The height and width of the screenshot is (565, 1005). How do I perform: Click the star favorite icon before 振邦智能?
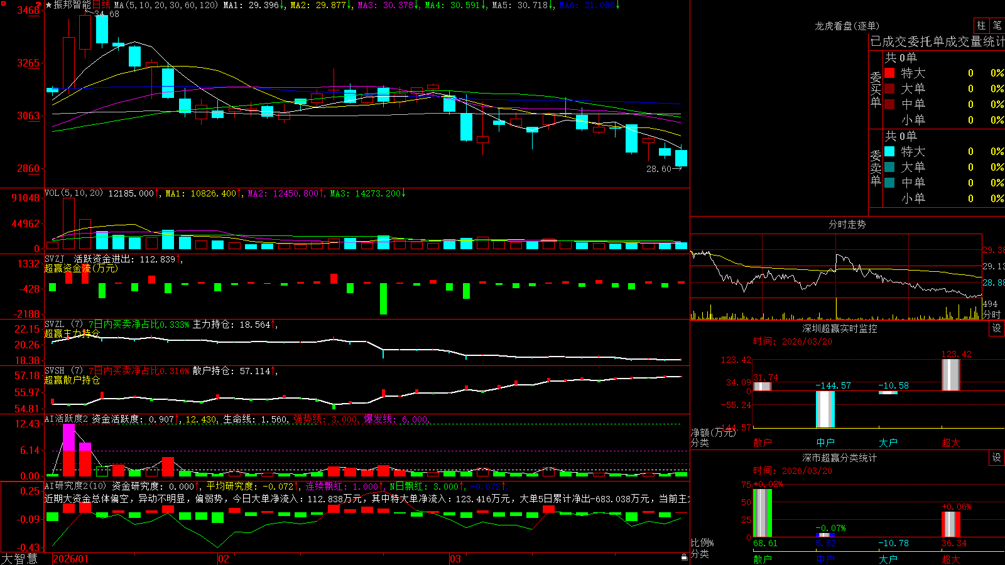tap(48, 5)
